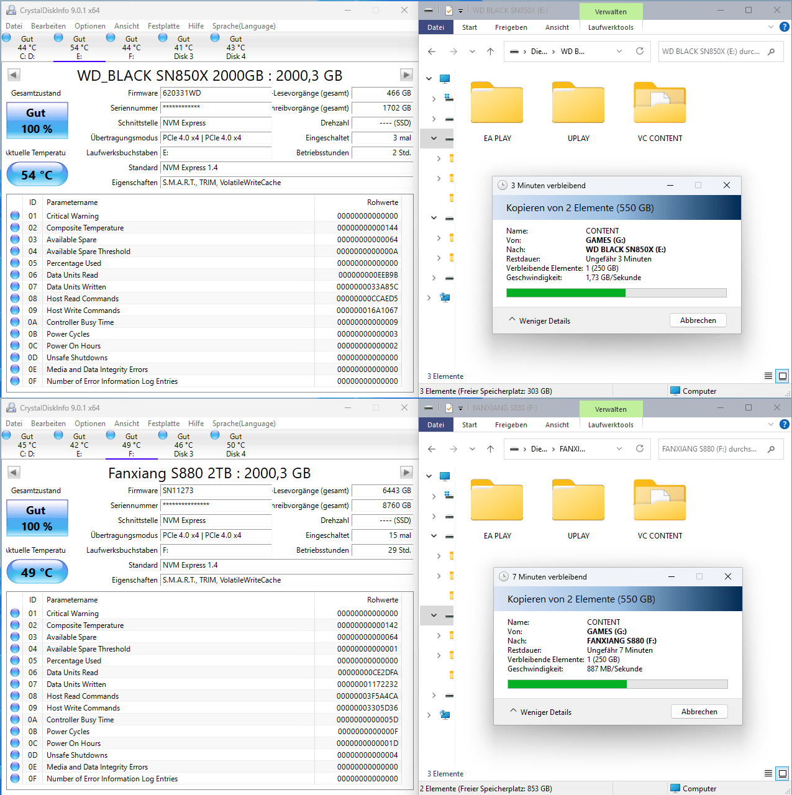Open Laufwerktools tab in WD BLACK explorer
The height and width of the screenshot is (795, 792).
coord(611,27)
